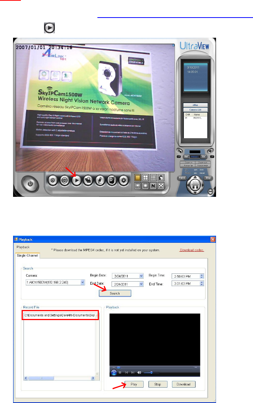Click the Record File horizontal scrollbar
Viewport: 253px width, 403px height.
[59, 378]
